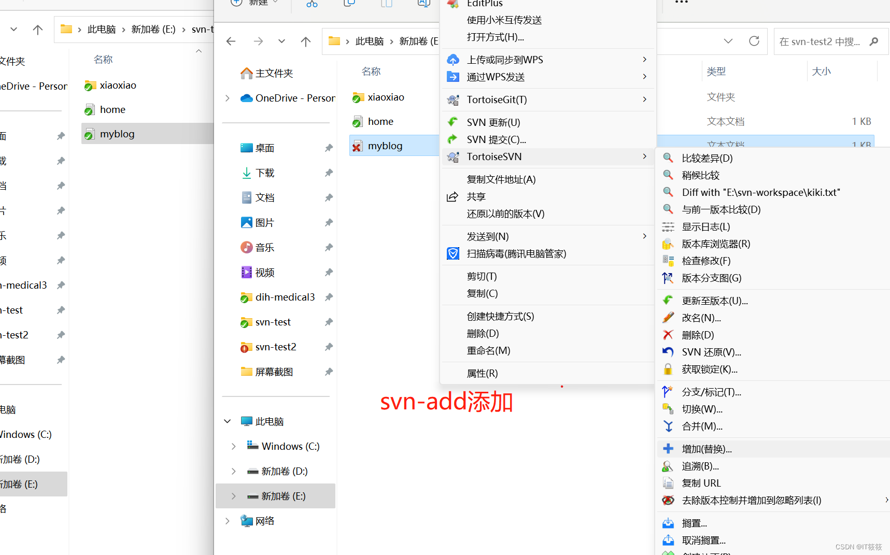Sort by the 类型 column header

coord(716,71)
